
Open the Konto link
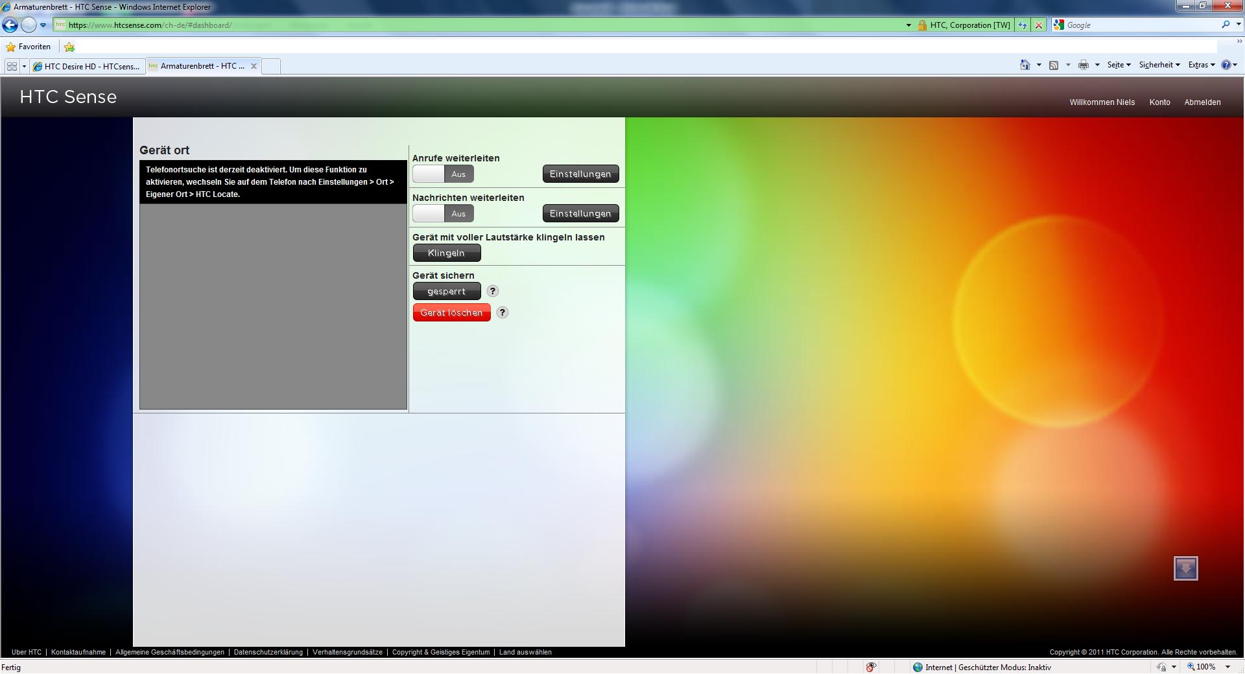(x=1159, y=102)
